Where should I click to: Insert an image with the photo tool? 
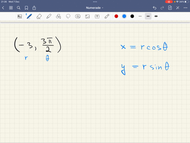coord(87,16)
